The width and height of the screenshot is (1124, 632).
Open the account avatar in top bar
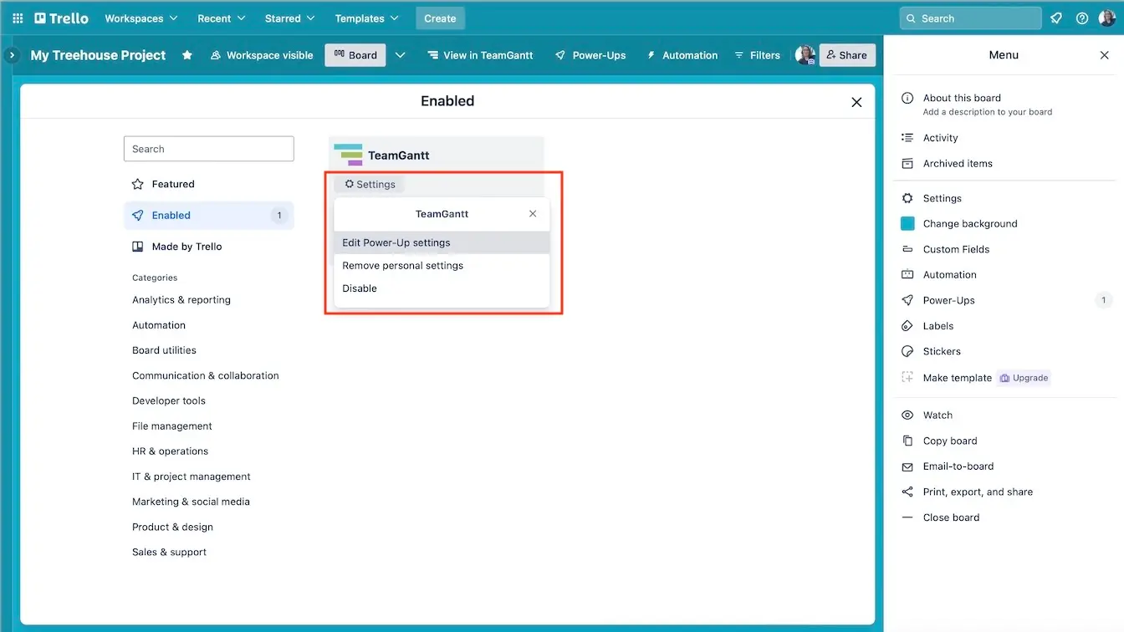click(1107, 18)
